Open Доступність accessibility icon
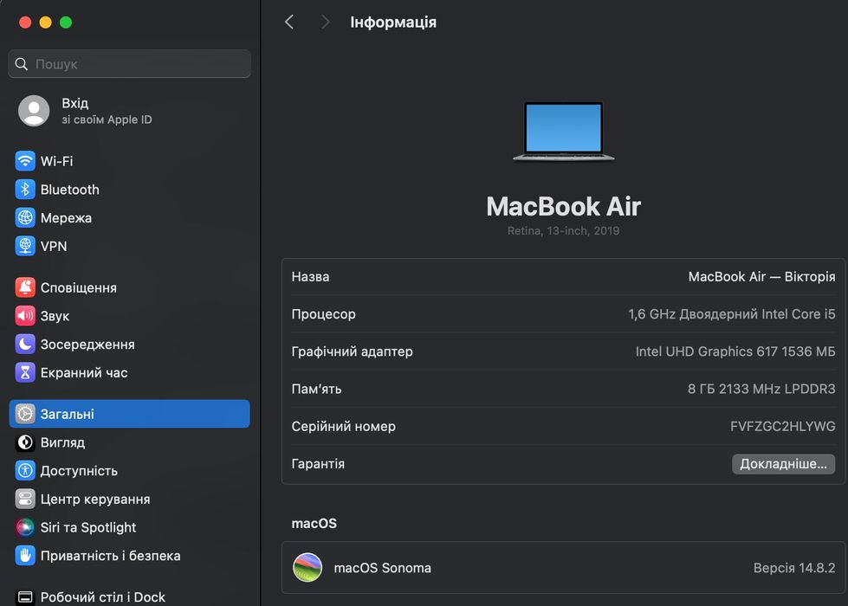 tap(25, 470)
